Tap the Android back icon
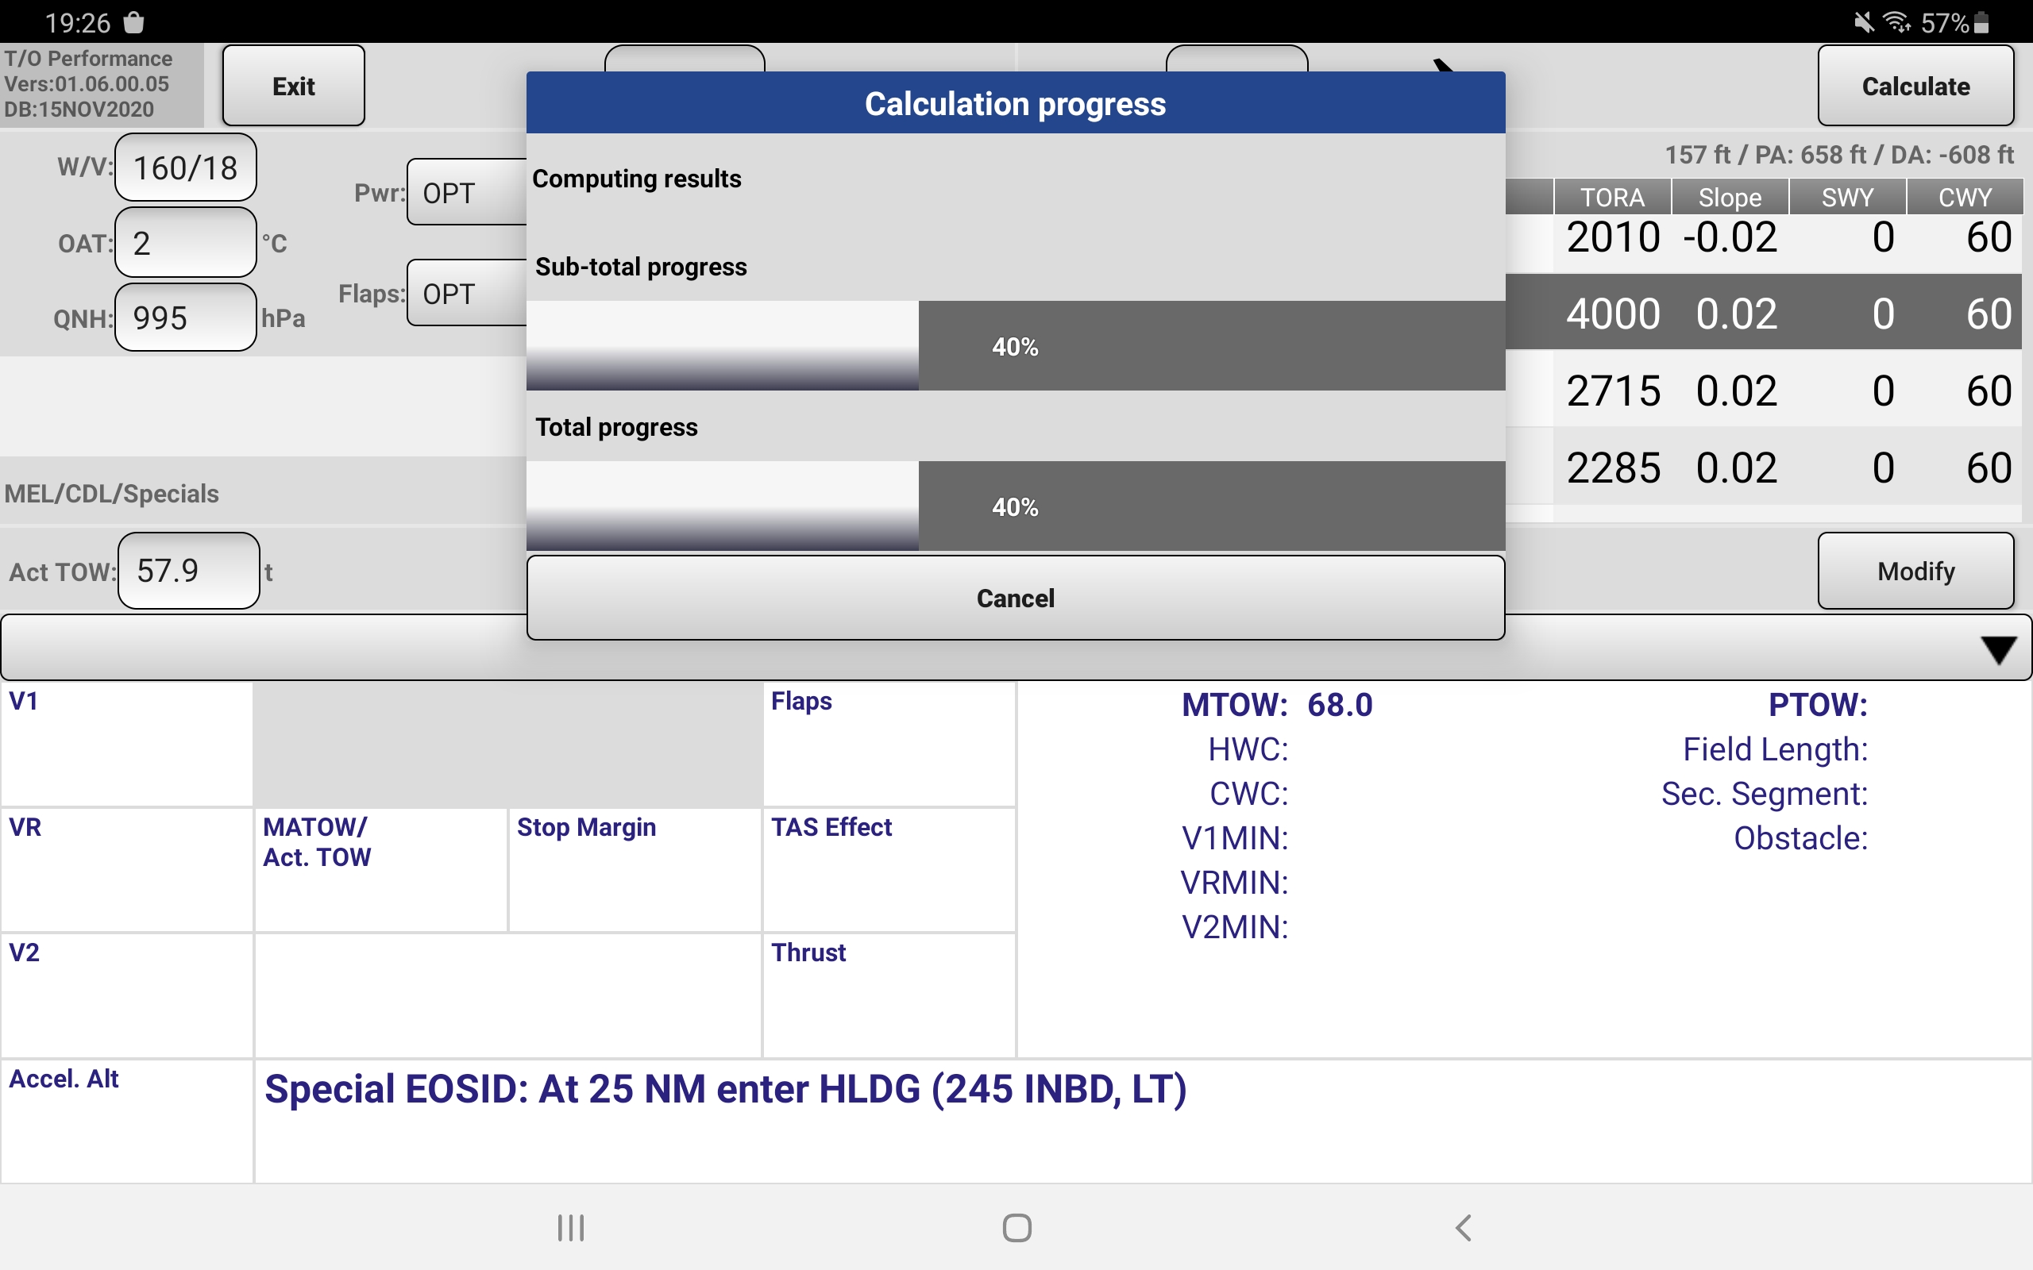The height and width of the screenshot is (1270, 2033). click(1463, 1227)
